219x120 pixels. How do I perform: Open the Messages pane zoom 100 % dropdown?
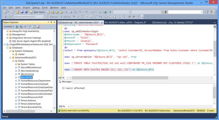pyautogui.click(x=68, y=106)
